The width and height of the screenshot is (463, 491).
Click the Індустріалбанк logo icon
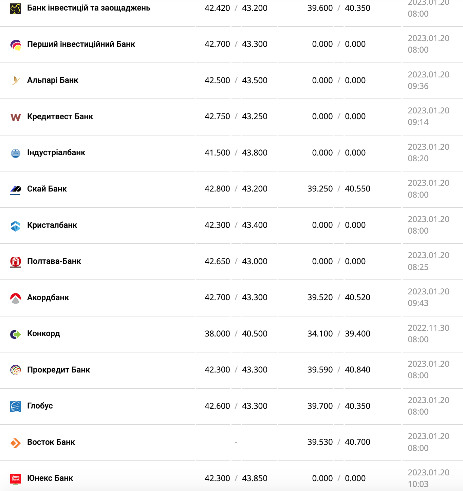(x=16, y=153)
